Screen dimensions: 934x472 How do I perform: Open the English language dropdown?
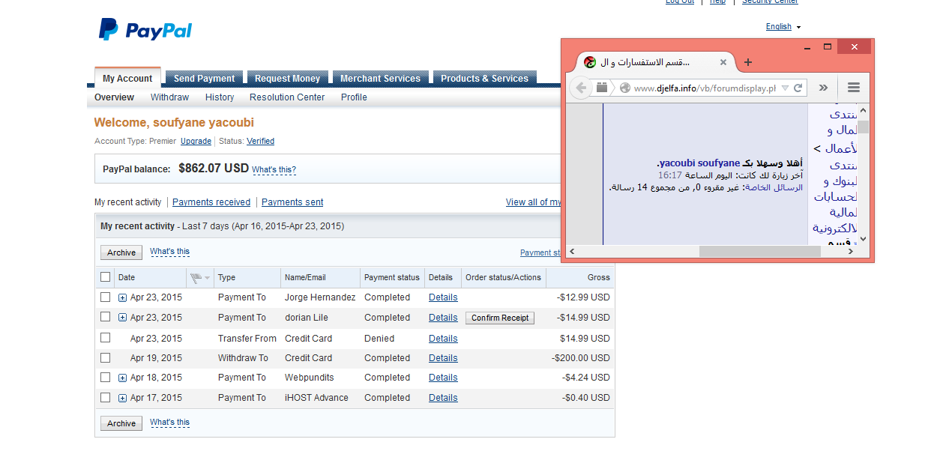coord(783,27)
